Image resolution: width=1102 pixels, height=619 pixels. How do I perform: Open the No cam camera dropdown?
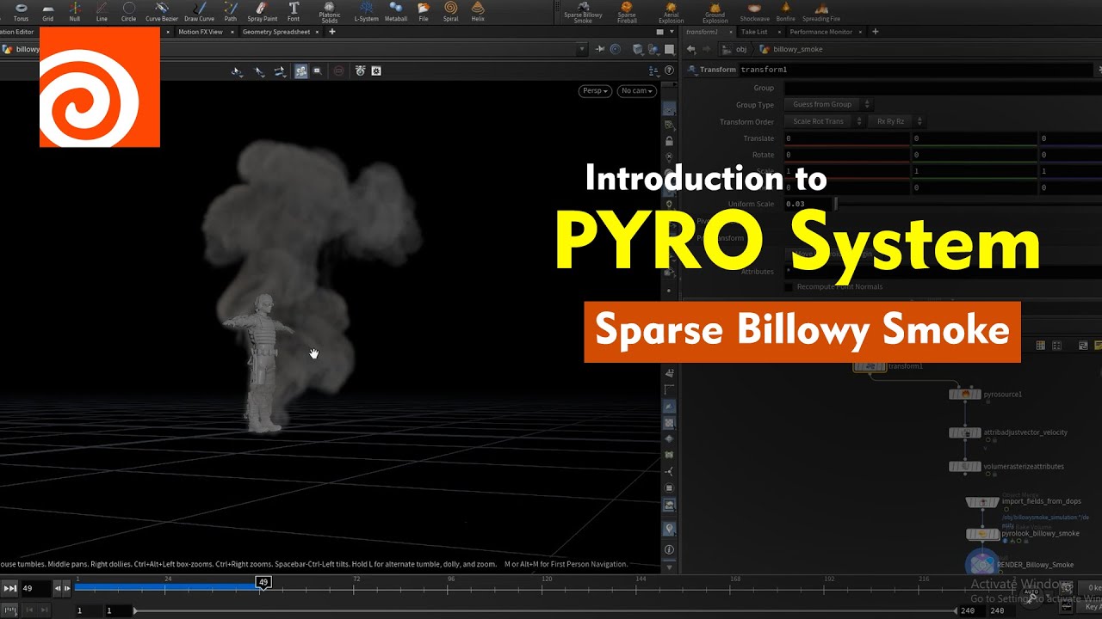636,91
